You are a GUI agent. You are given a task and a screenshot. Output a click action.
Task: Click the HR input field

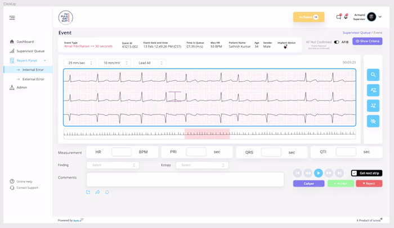122,152
